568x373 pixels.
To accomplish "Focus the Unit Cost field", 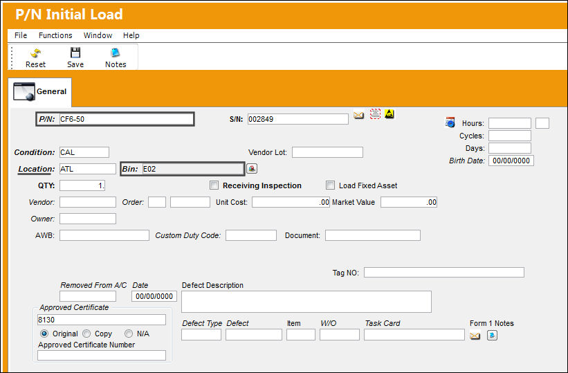I will point(291,202).
